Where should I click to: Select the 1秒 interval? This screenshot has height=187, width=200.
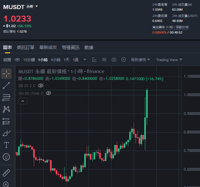tap(17, 60)
